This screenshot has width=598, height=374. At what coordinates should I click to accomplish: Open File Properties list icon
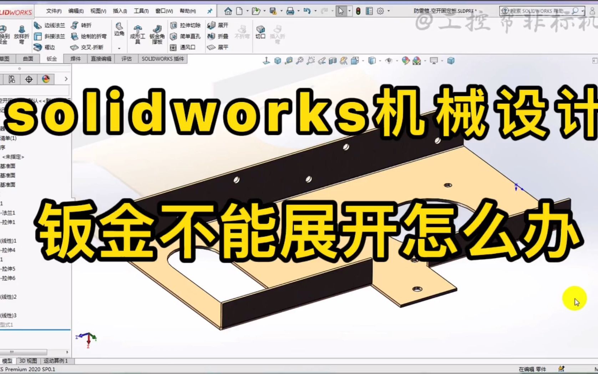369,11
